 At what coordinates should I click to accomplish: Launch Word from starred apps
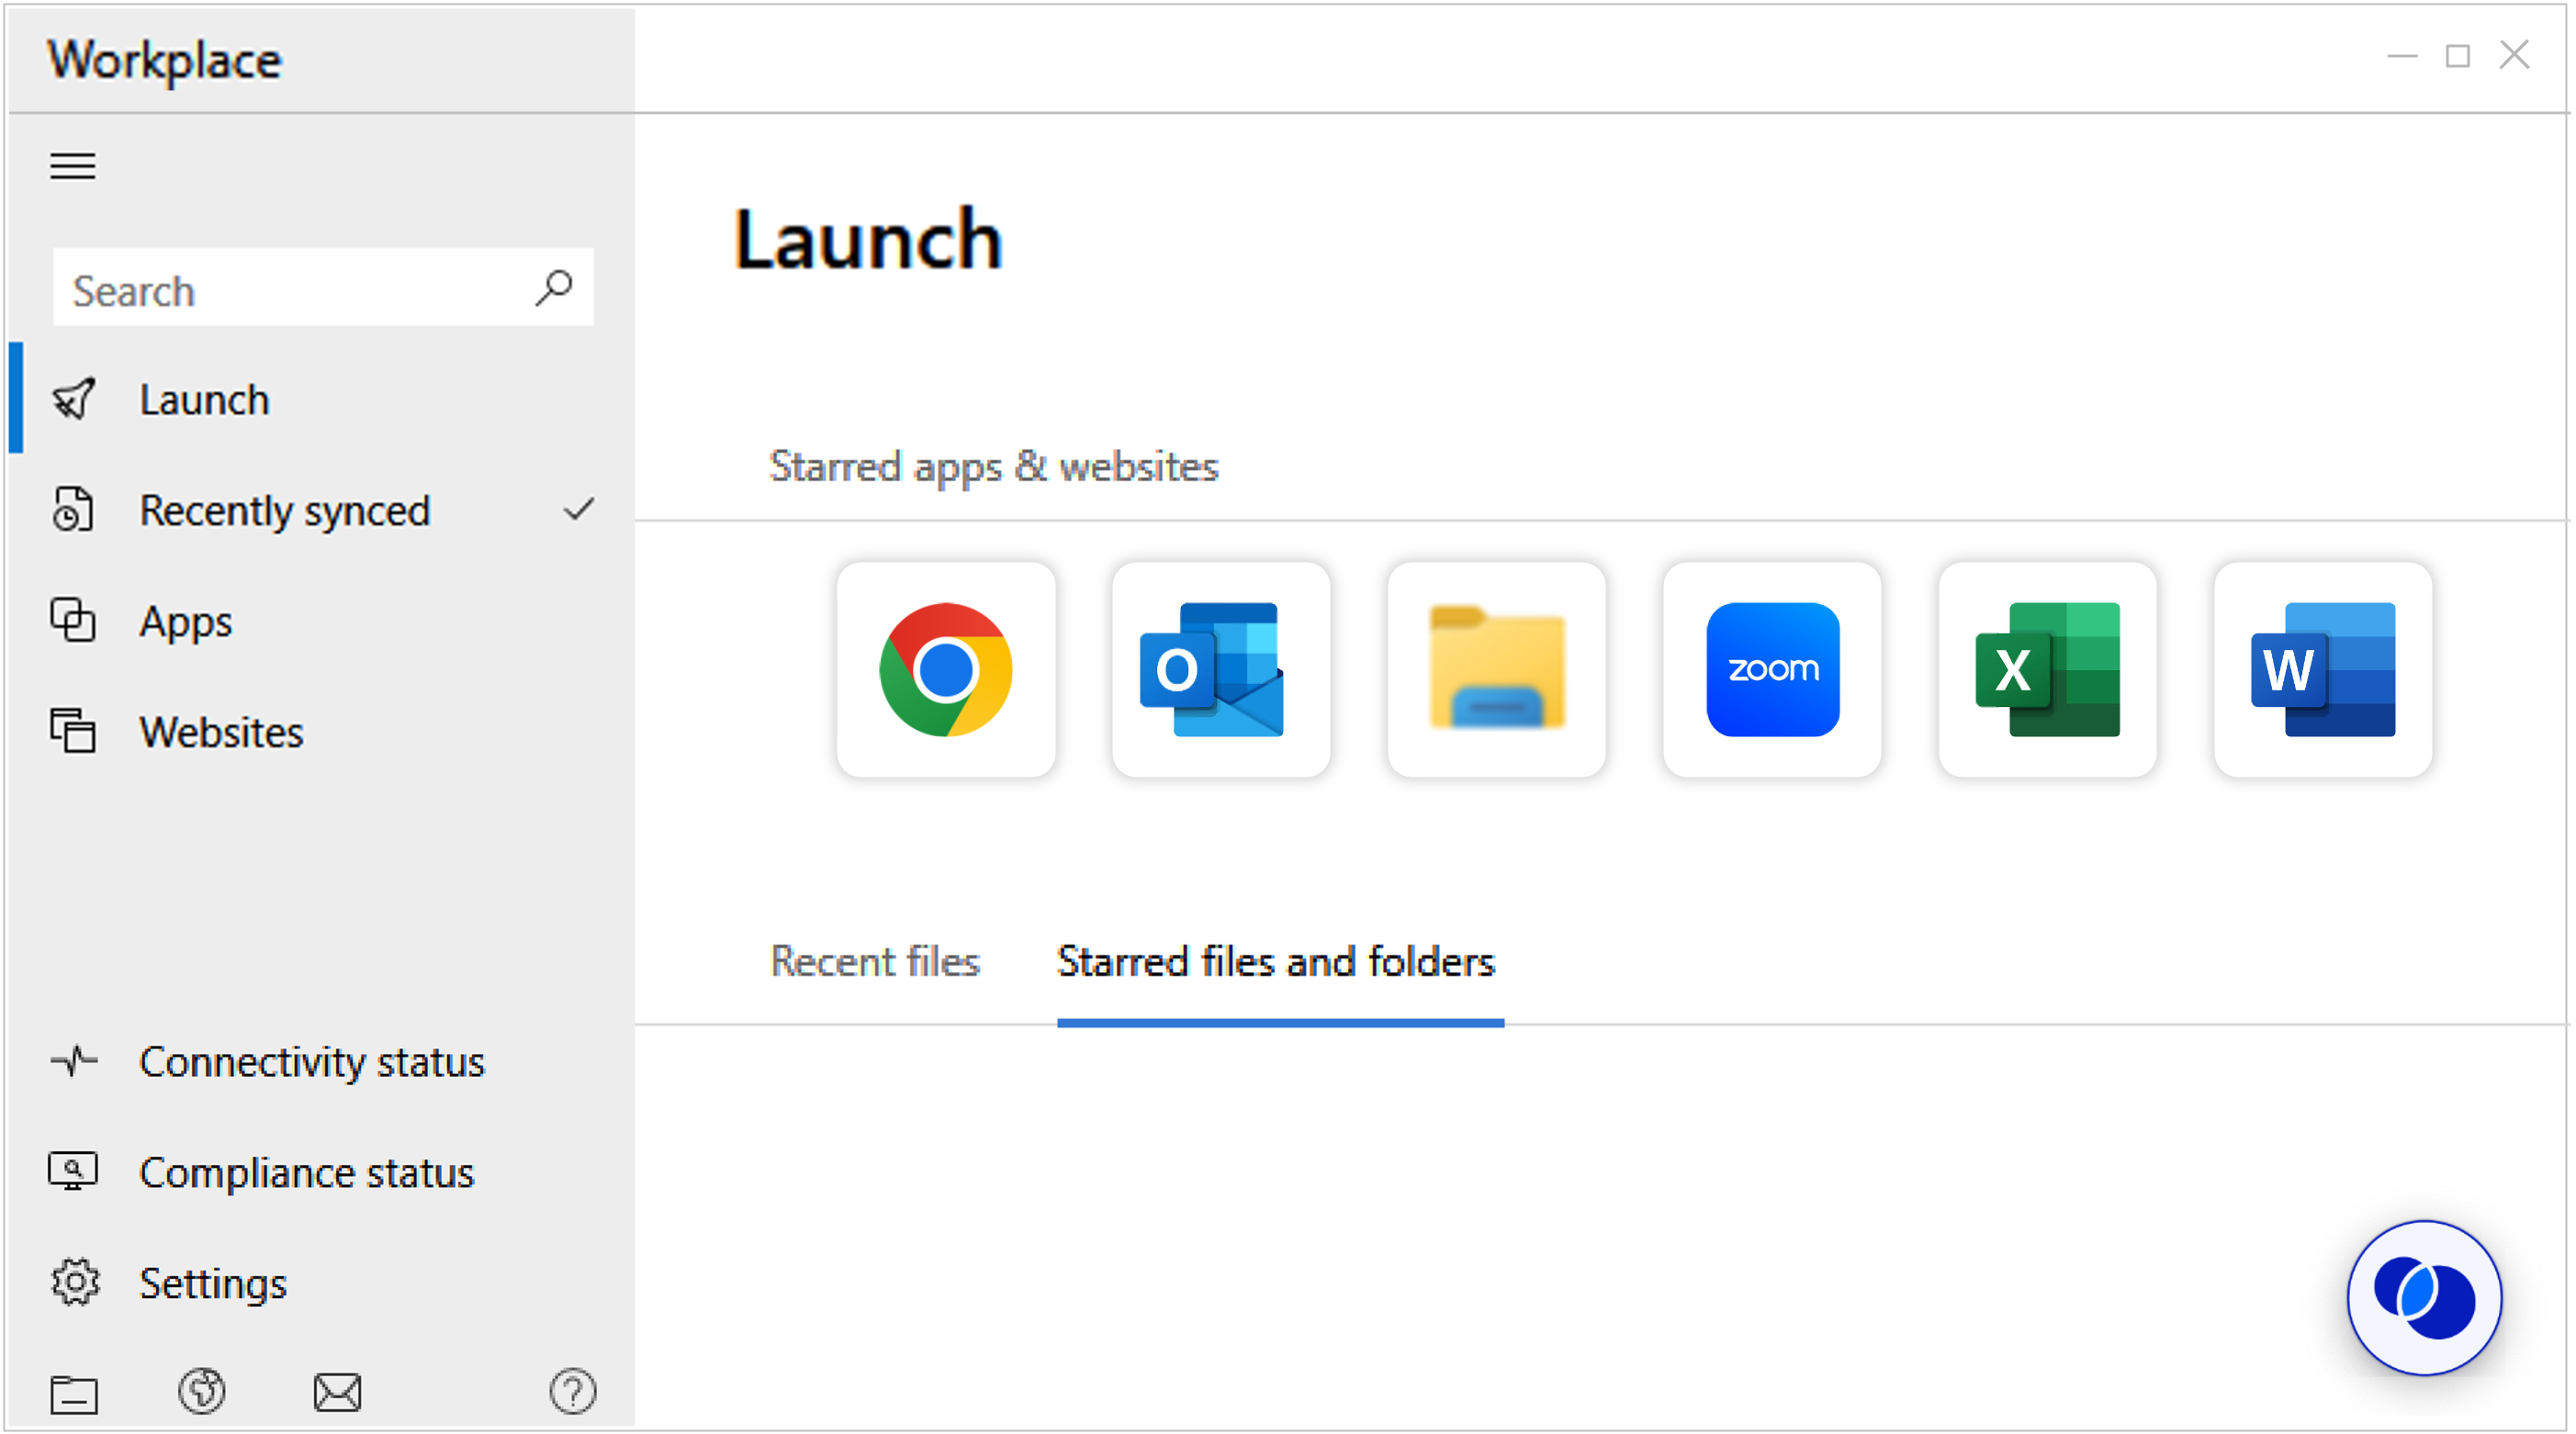pos(2322,669)
